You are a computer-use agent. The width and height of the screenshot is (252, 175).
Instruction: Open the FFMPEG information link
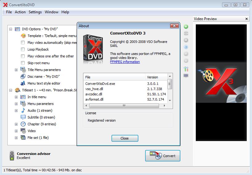click(125, 62)
